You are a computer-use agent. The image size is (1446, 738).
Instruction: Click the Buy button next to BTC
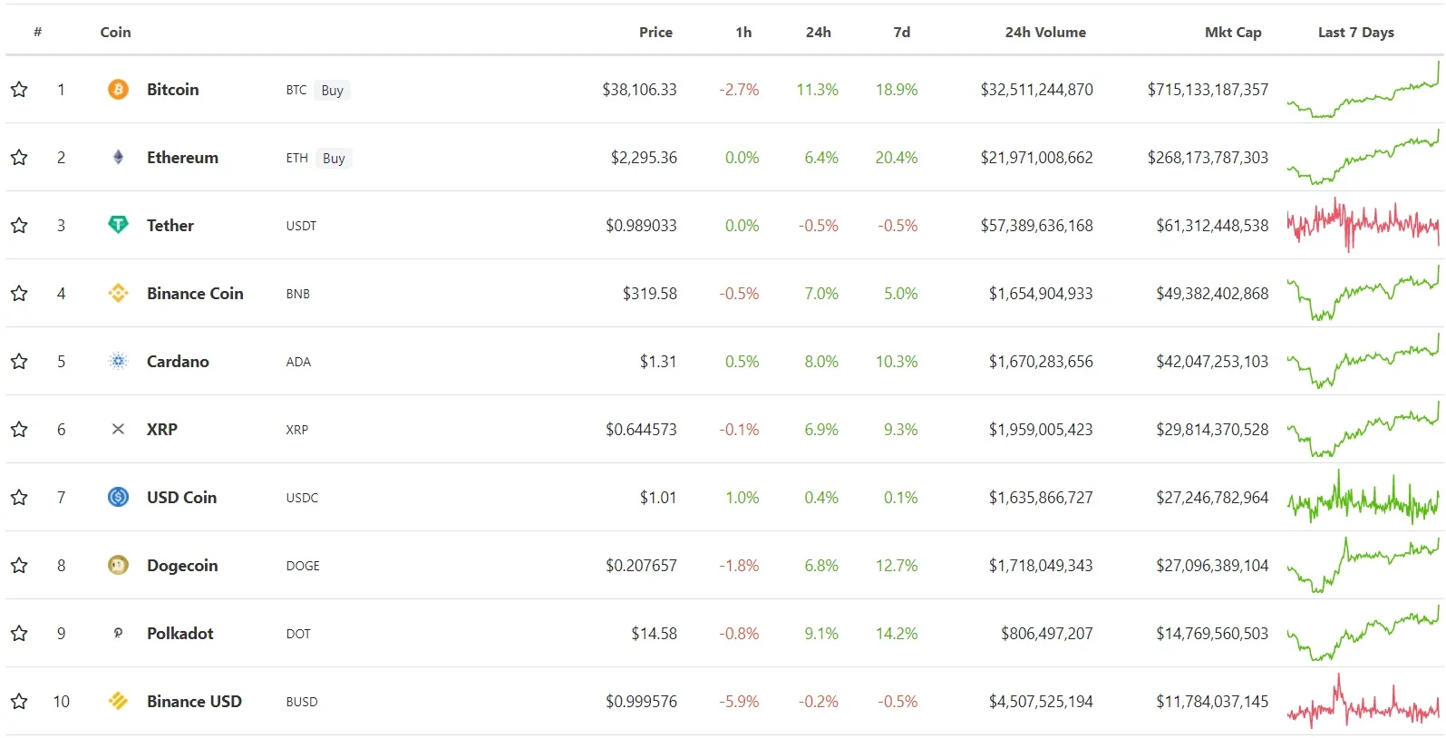click(333, 90)
